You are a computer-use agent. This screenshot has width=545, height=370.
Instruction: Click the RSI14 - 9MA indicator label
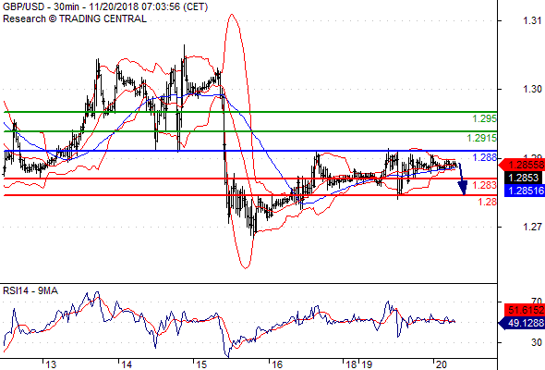point(30,290)
